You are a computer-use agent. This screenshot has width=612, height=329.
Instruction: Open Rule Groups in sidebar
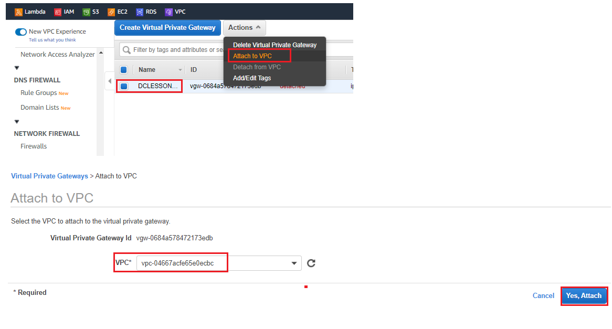pos(39,92)
